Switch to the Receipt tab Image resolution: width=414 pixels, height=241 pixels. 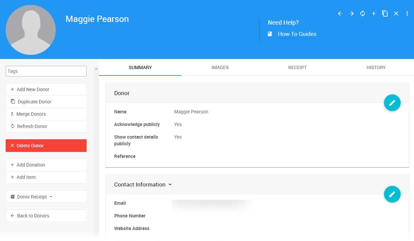pyautogui.click(x=297, y=67)
